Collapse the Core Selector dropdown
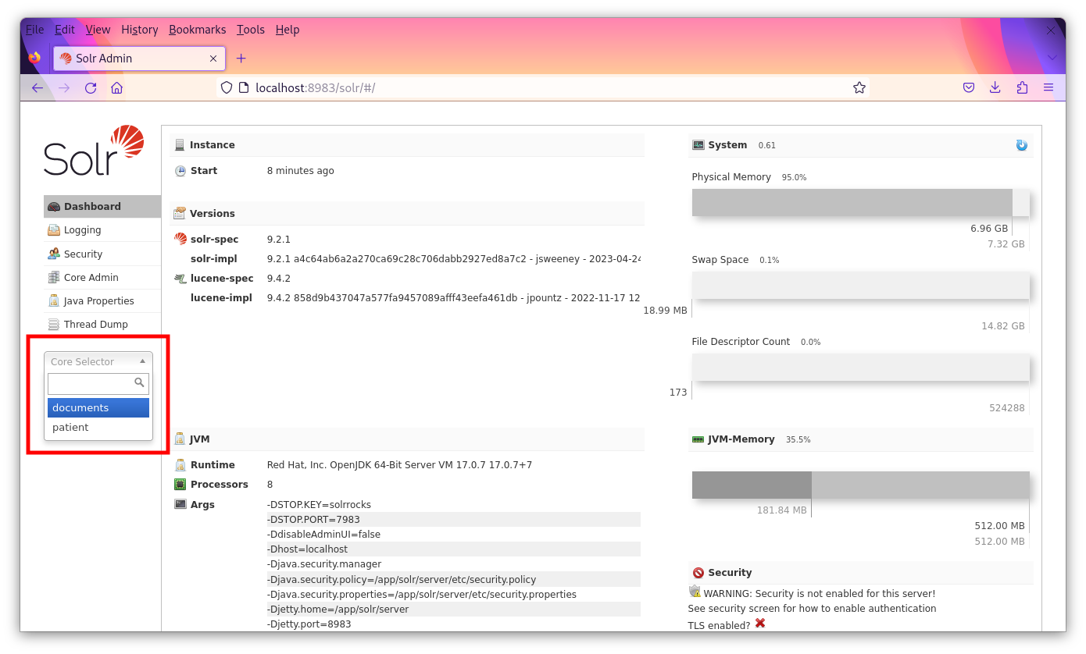 98,361
